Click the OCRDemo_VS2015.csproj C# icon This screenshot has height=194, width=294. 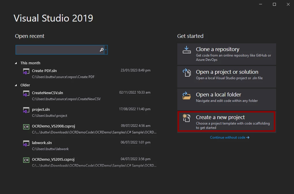tap(26, 160)
